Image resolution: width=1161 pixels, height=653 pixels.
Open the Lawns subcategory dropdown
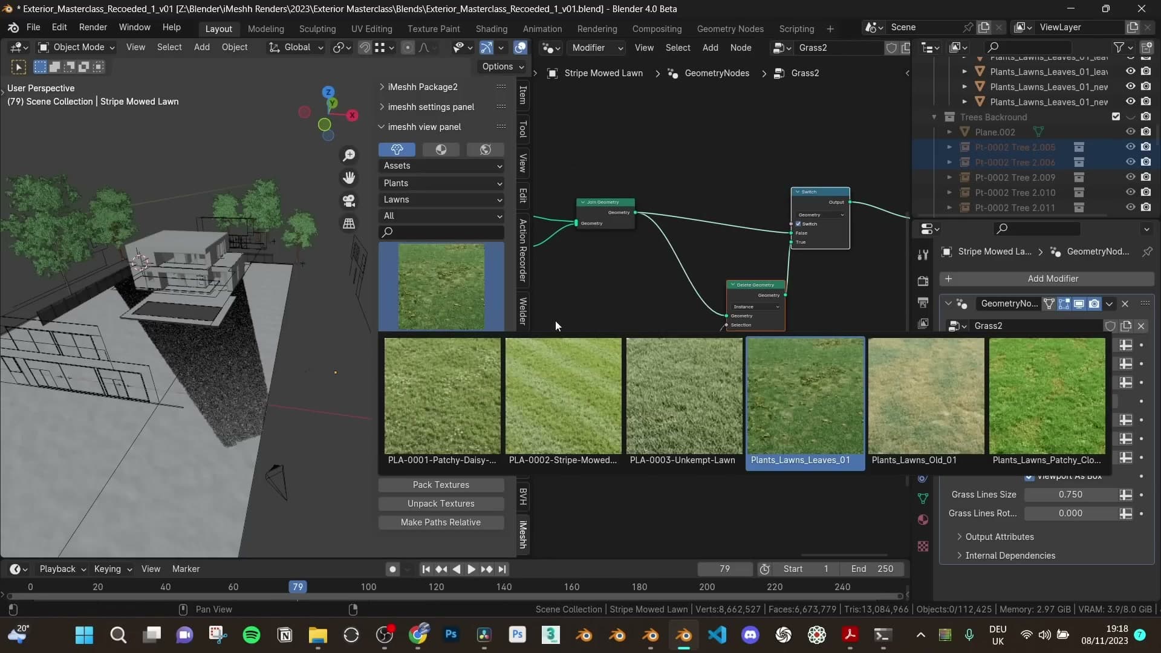point(441,200)
